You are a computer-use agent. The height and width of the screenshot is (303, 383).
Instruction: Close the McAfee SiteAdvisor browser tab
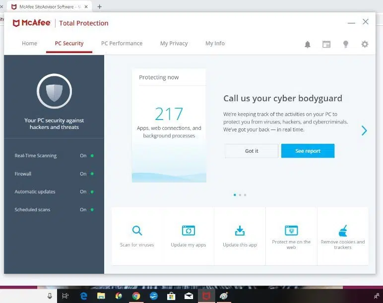coord(86,7)
